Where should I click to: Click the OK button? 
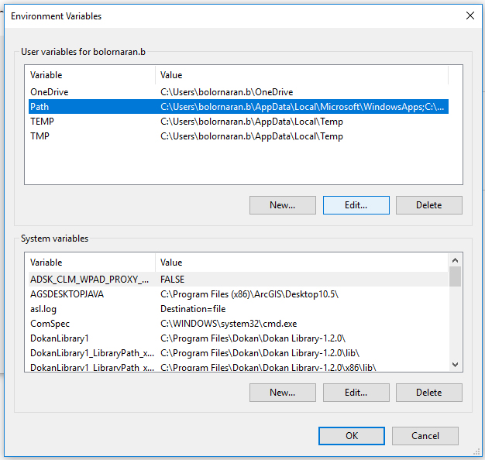point(352,436)
